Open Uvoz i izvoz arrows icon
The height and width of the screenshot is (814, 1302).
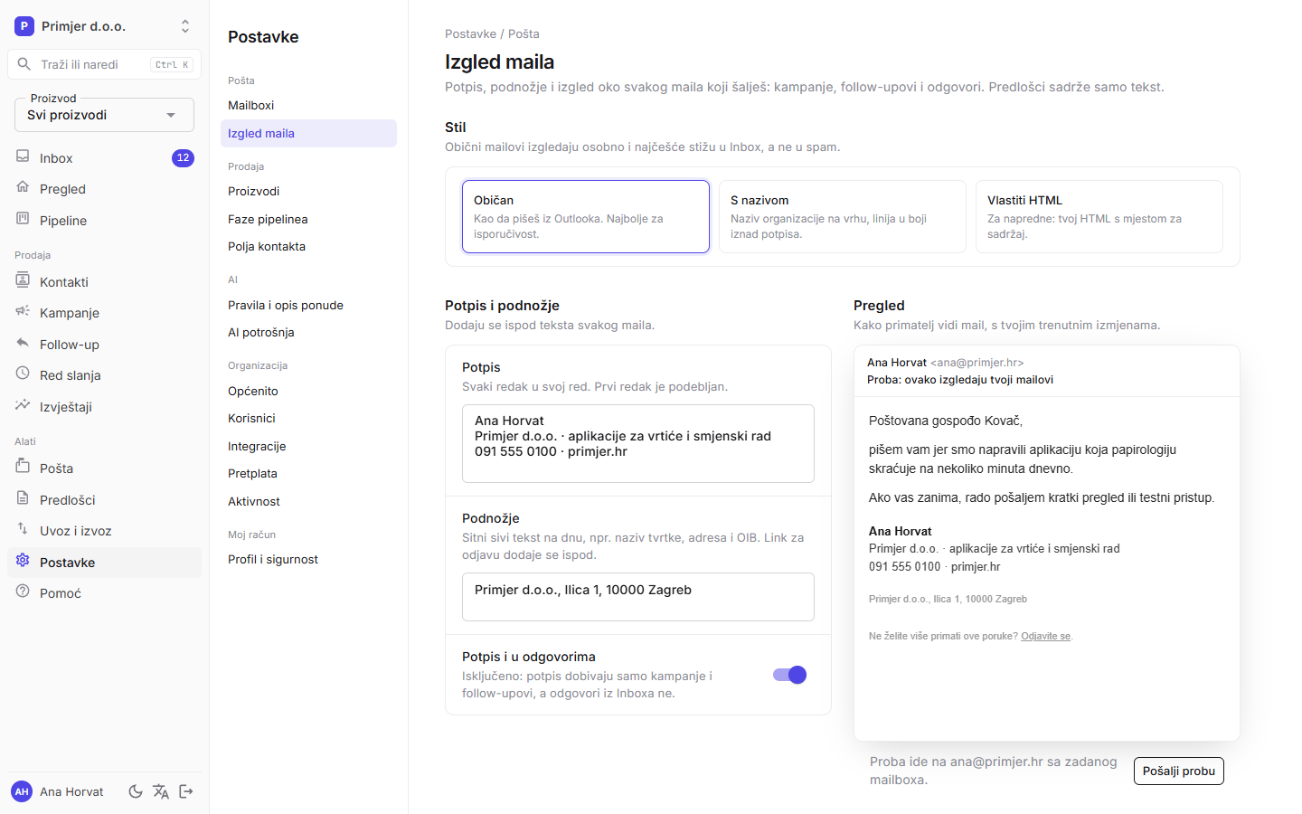pyautogui.click(x=23, y=529)
